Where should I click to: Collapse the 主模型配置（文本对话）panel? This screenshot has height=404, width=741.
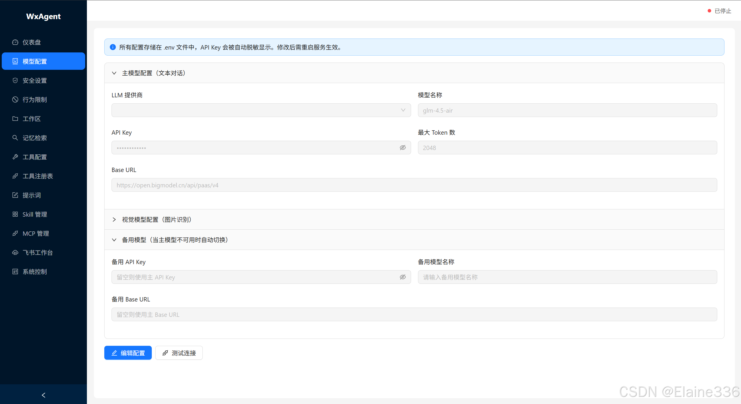point(114,73)
